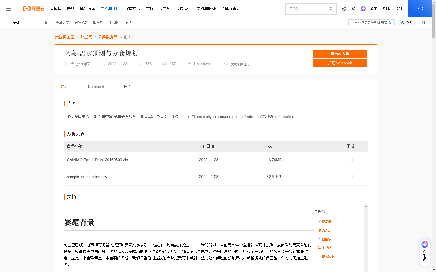Expand the 数据说明 section in the contents
Image resolution: width=436 pixels, height=272 pixels.
(325, 248)
